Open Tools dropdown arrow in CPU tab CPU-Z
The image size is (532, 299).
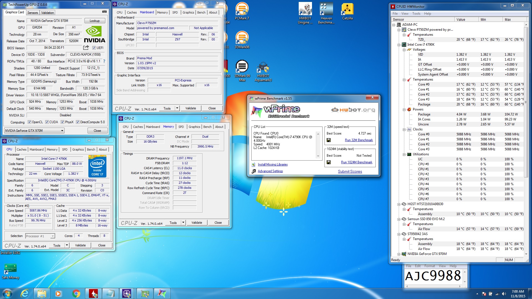coord(67,245)
